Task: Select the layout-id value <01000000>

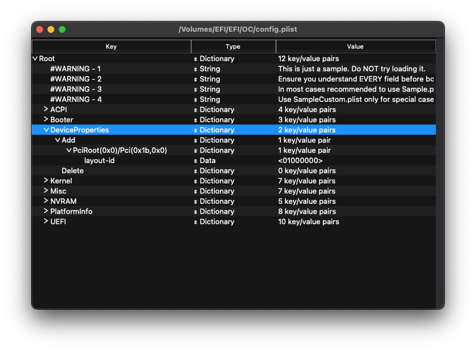Action: point(300,161)
